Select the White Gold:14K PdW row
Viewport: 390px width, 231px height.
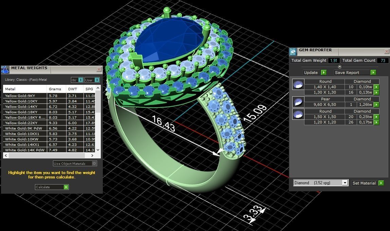point(49,150)
